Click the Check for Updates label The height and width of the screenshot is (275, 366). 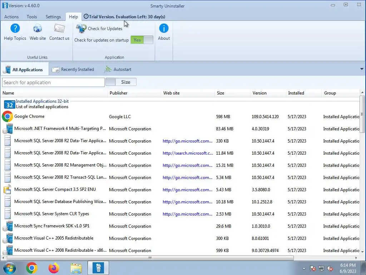point(105,29)
